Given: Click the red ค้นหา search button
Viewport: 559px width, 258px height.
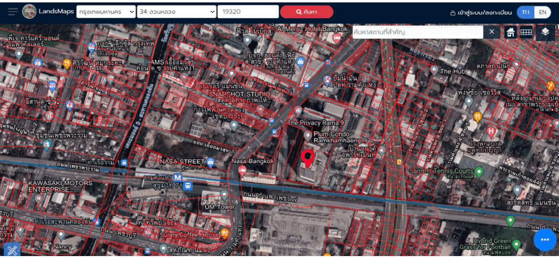Looking at the screenshot, I should pyautogui.click(x=307, y=12).
